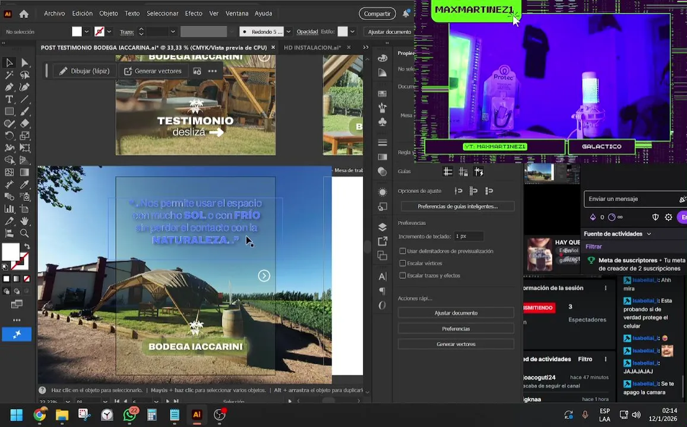The height and width of the screenshot is (427, 687).
Task: Select the Column Graph tool
Action: pos(9,209)
